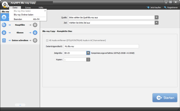Image resolution: width=180 pixels, height=111 pixels.
Task: Click the Daten schreiben target disc icon
Action: point(35,40)
